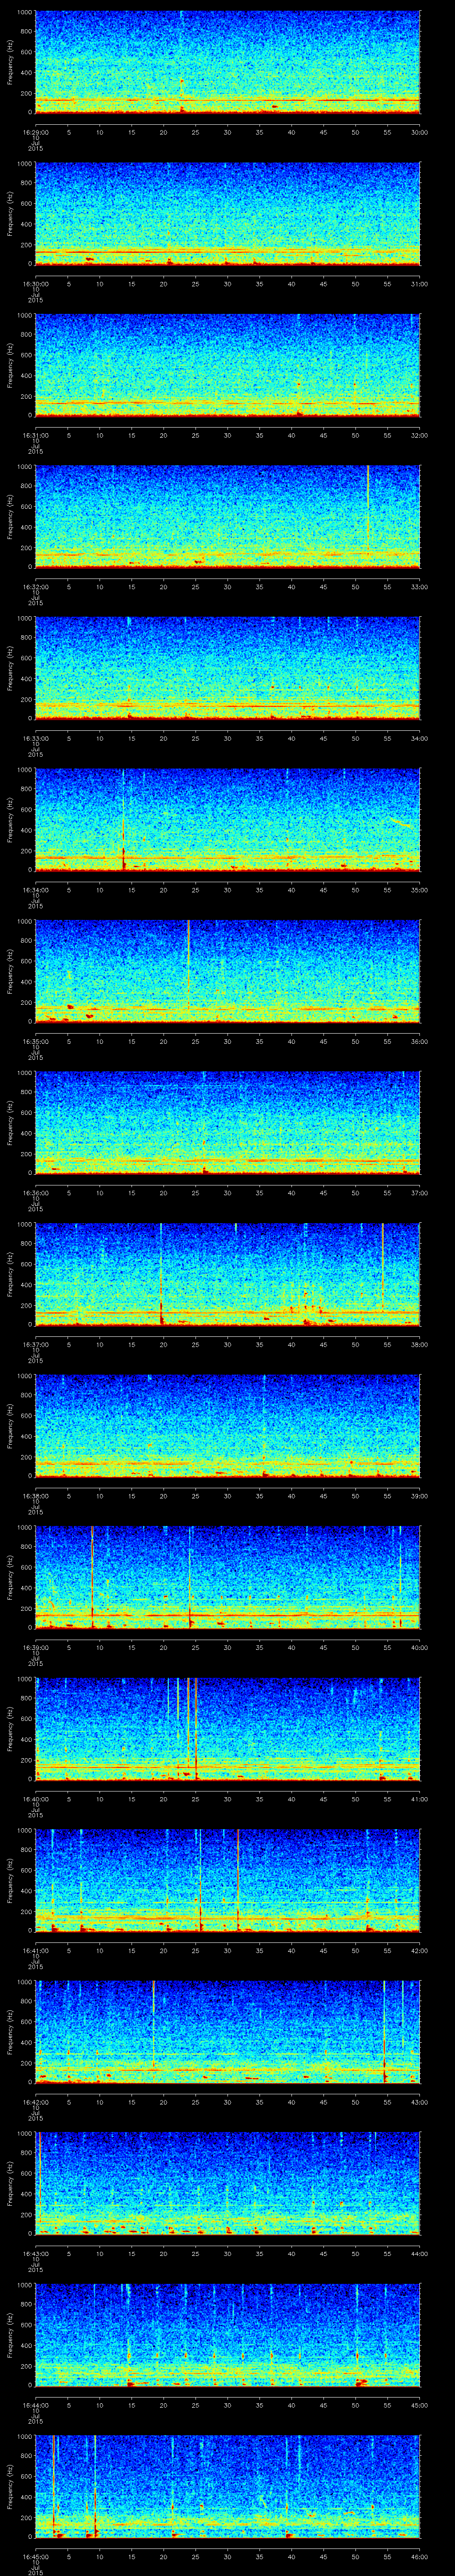Click the '16:39:00' start time label
Screen dimensions: 455x2576
pyautogui.click(x=35, y=1647)
